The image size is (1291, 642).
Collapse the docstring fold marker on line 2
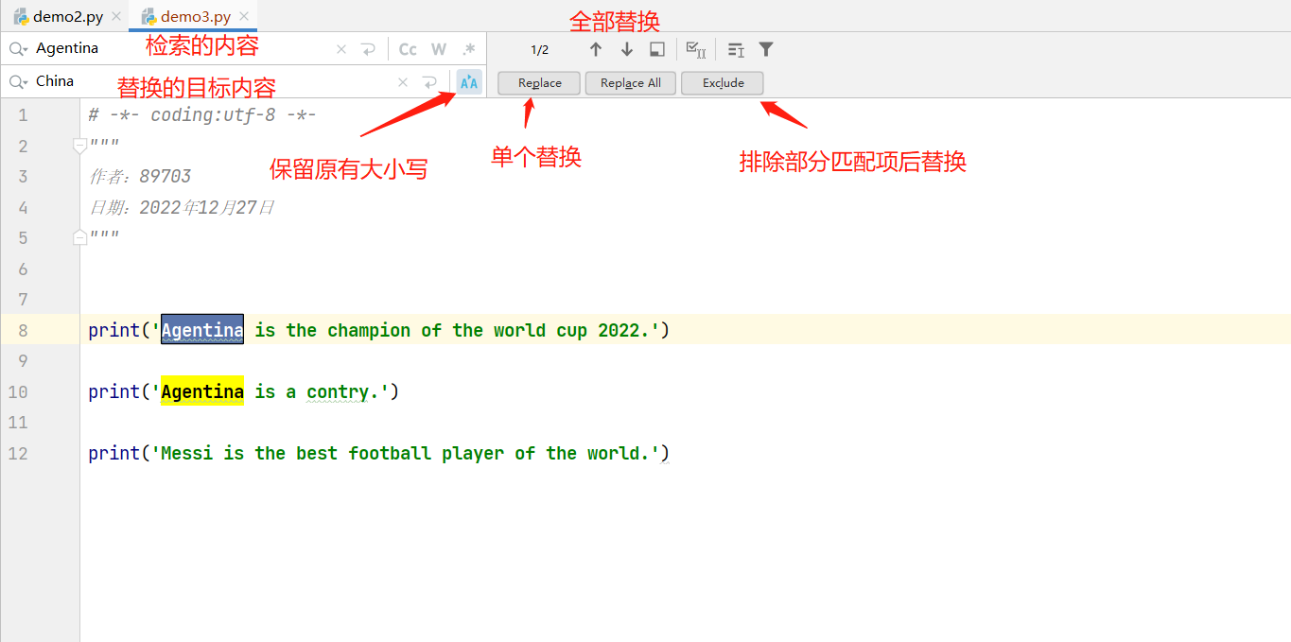click(x=79, y=146)
